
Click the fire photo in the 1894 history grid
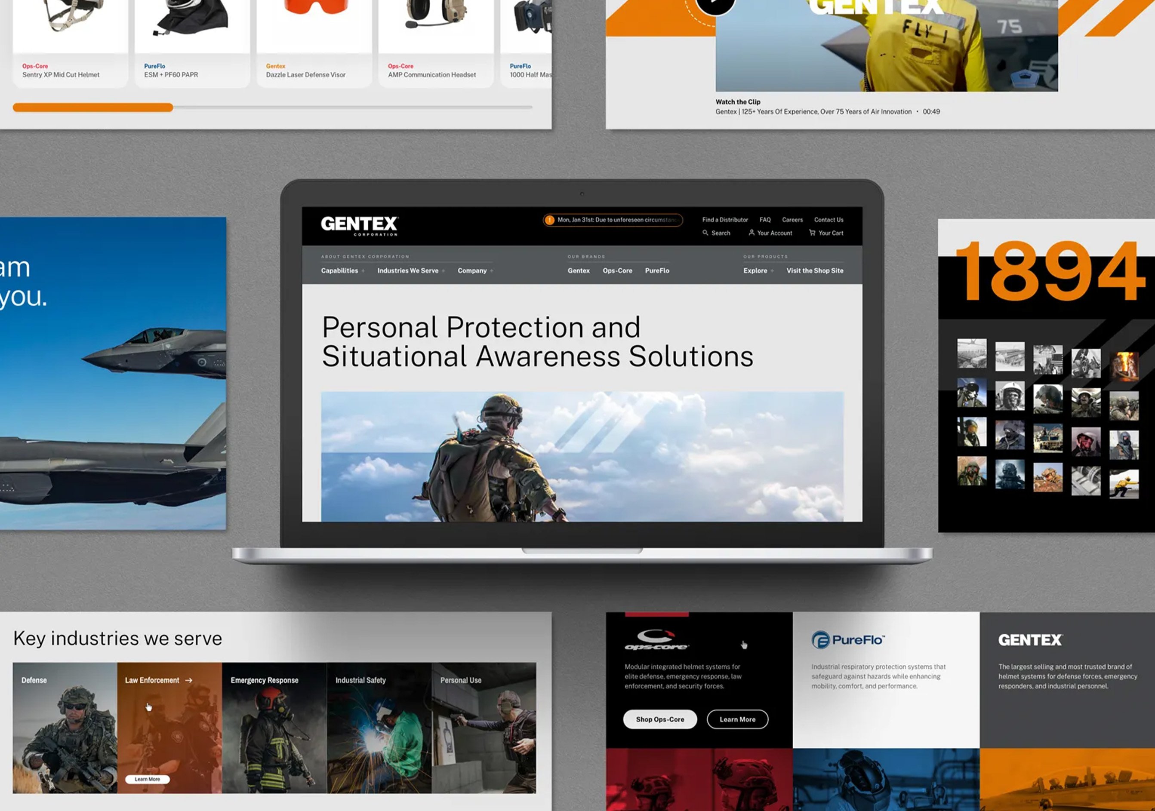coord(1124,366)
